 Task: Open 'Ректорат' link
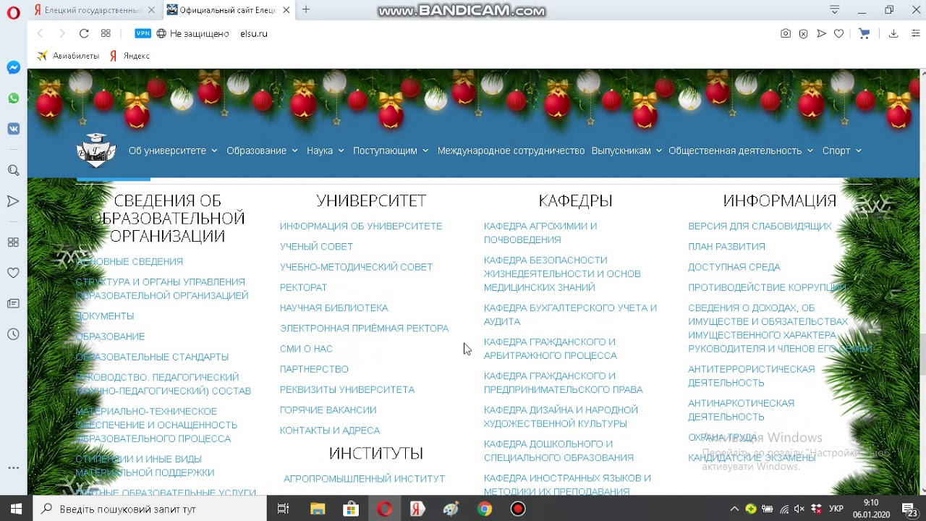(304, 287)
